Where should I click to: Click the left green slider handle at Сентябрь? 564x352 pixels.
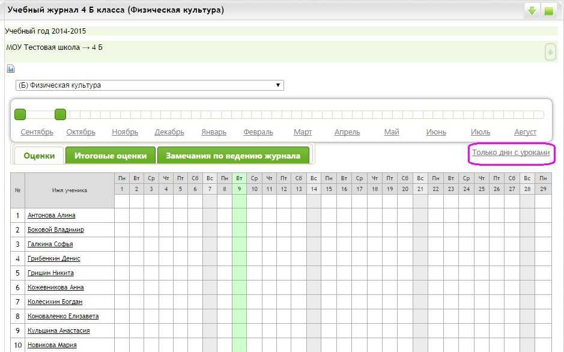tap(20, 114)
